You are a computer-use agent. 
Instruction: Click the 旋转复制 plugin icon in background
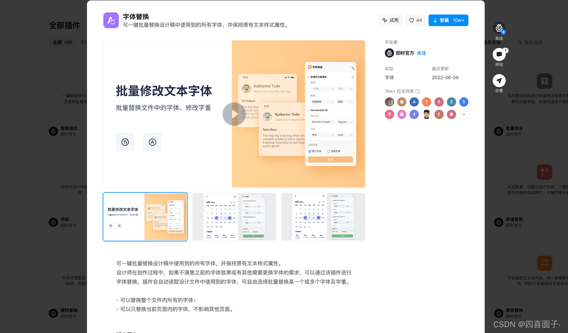pos(53,313)
